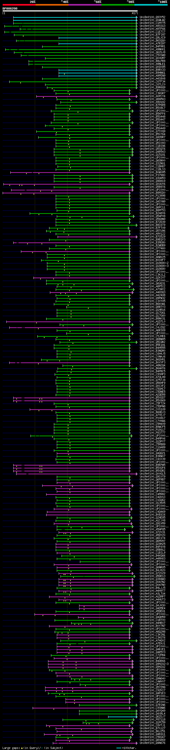Select the UniRef100_Q4XRL4 label
This screenshot has width=170, height=750.
pos(152,714)
